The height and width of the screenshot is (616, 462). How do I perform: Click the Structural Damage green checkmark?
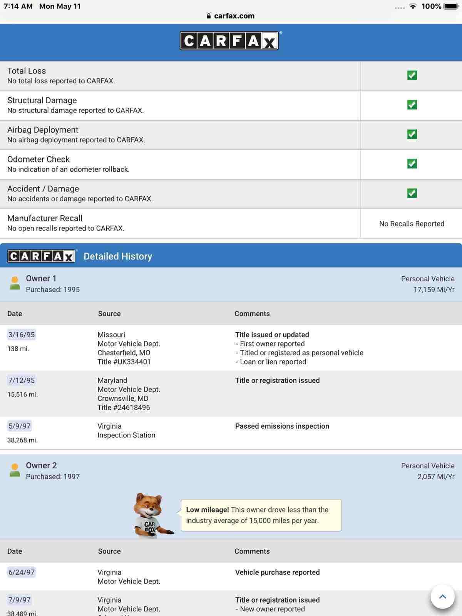point(412,105)
